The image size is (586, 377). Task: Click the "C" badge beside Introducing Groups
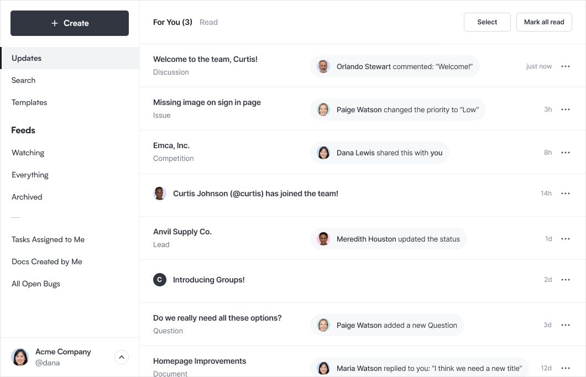coord(160,280)
